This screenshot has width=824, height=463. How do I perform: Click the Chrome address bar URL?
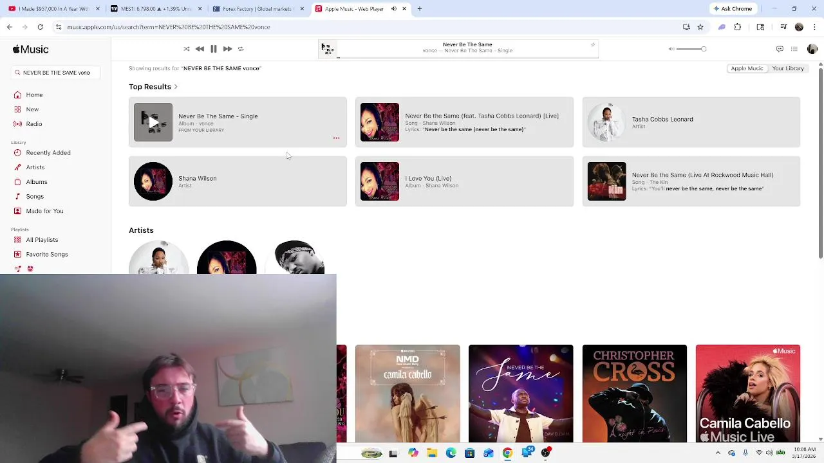tap(169, 27)
